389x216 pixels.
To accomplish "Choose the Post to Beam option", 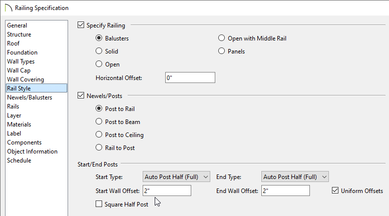I will click(99, 121).
